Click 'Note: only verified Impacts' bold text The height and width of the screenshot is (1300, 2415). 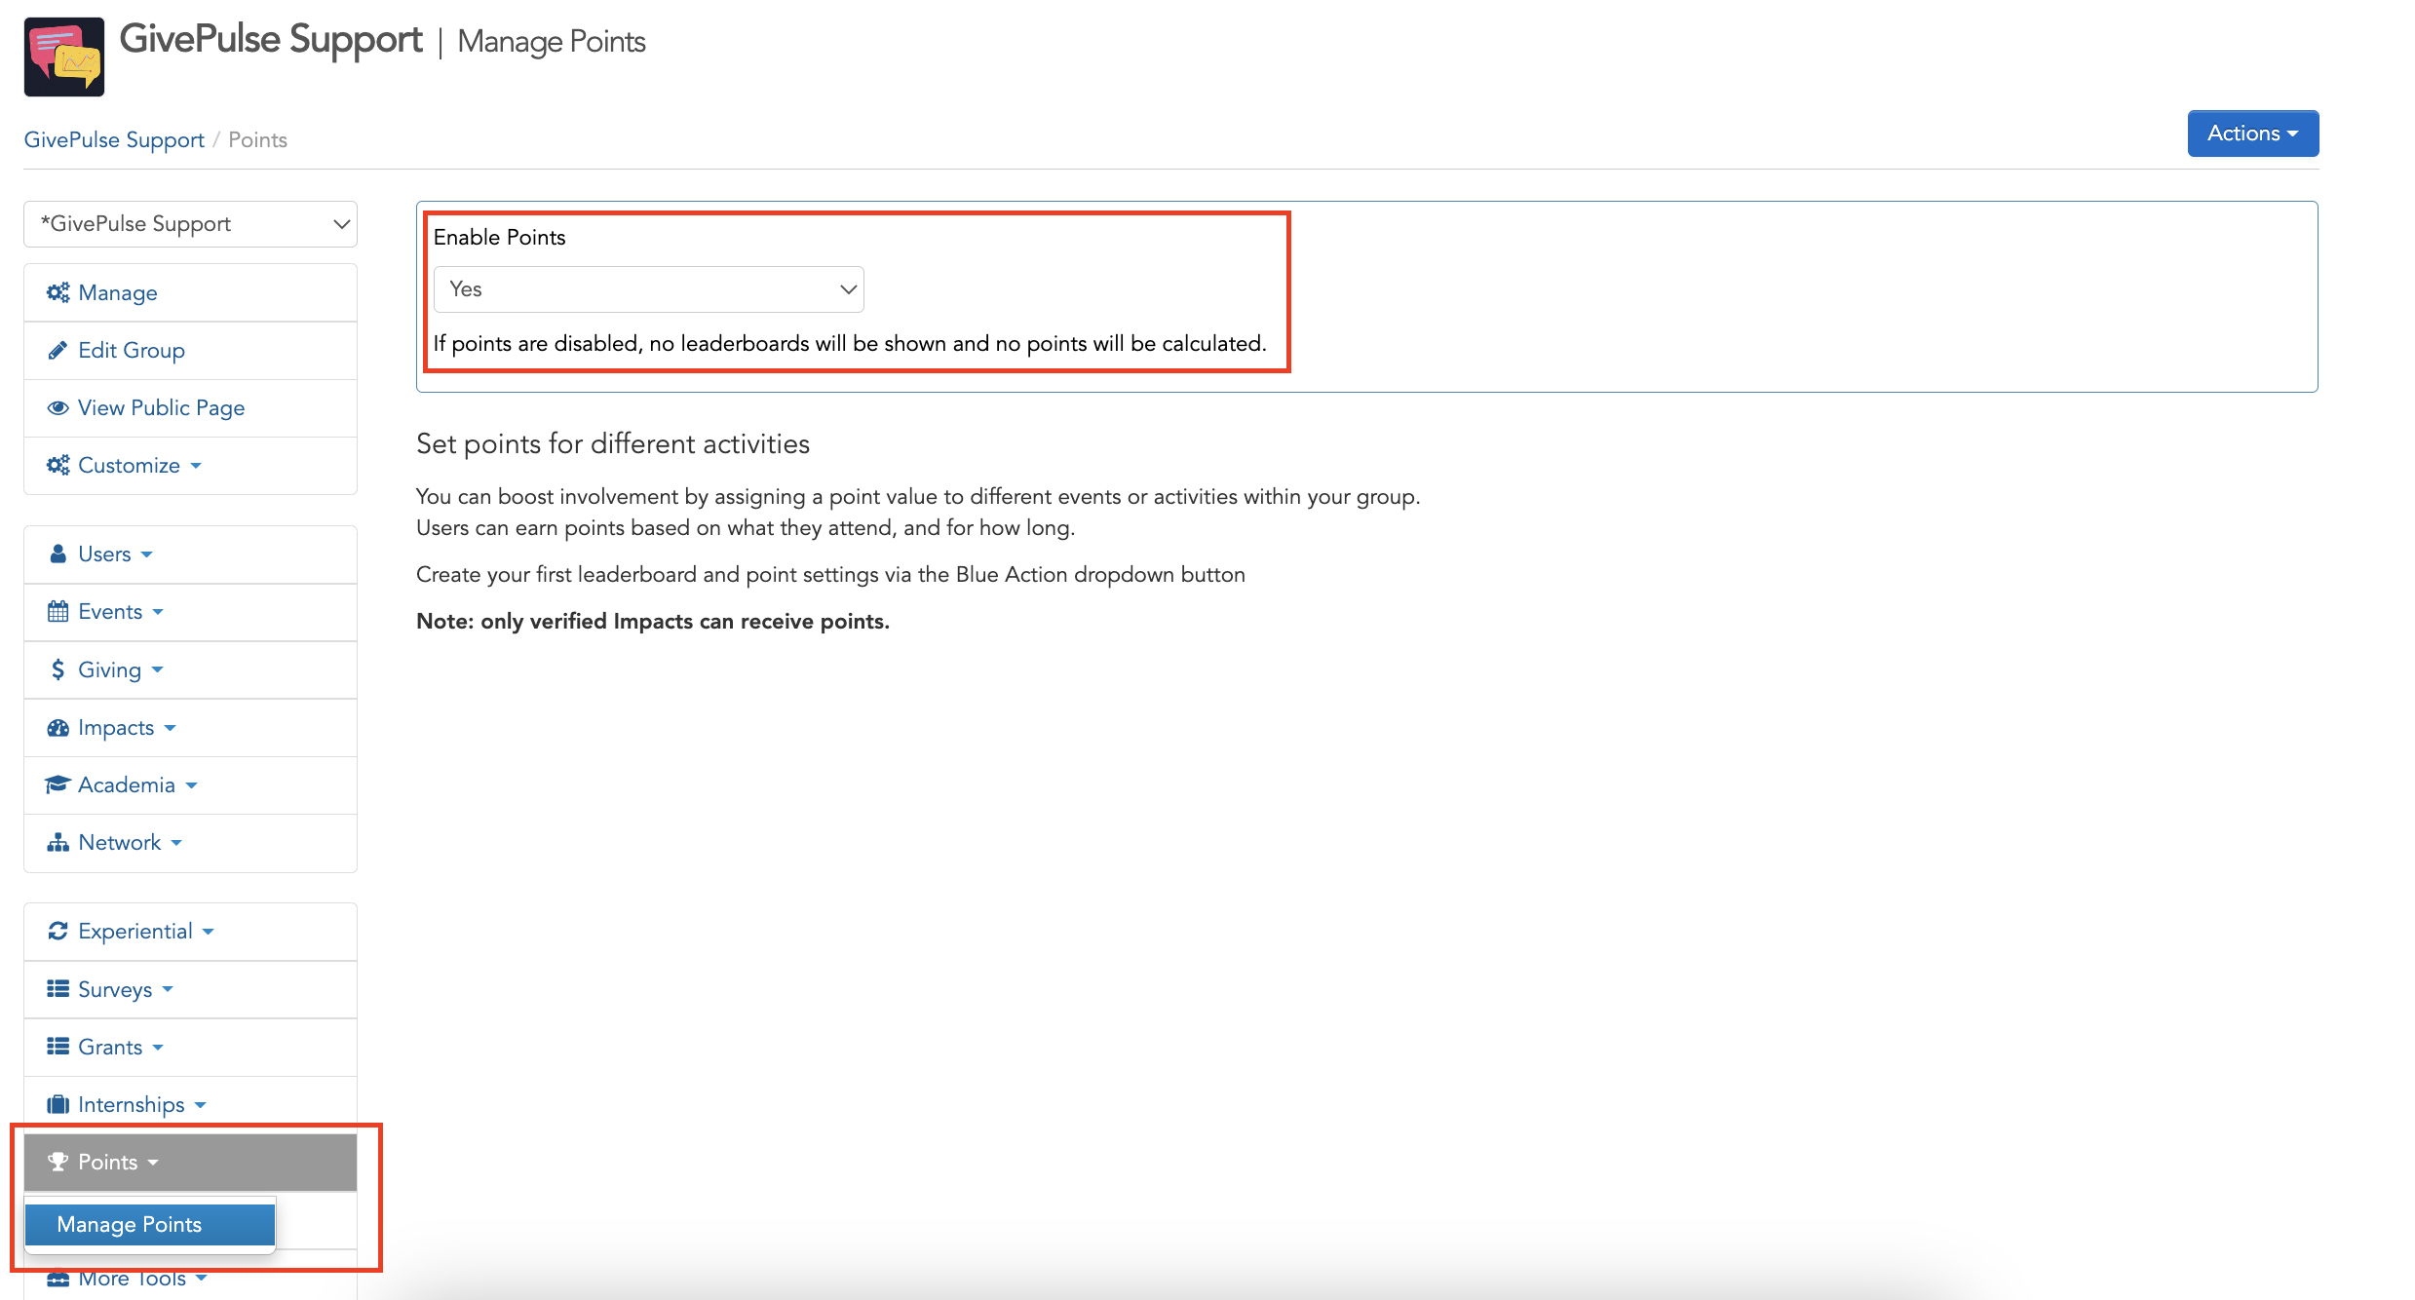pyautogui.click(x=653, y=621)
